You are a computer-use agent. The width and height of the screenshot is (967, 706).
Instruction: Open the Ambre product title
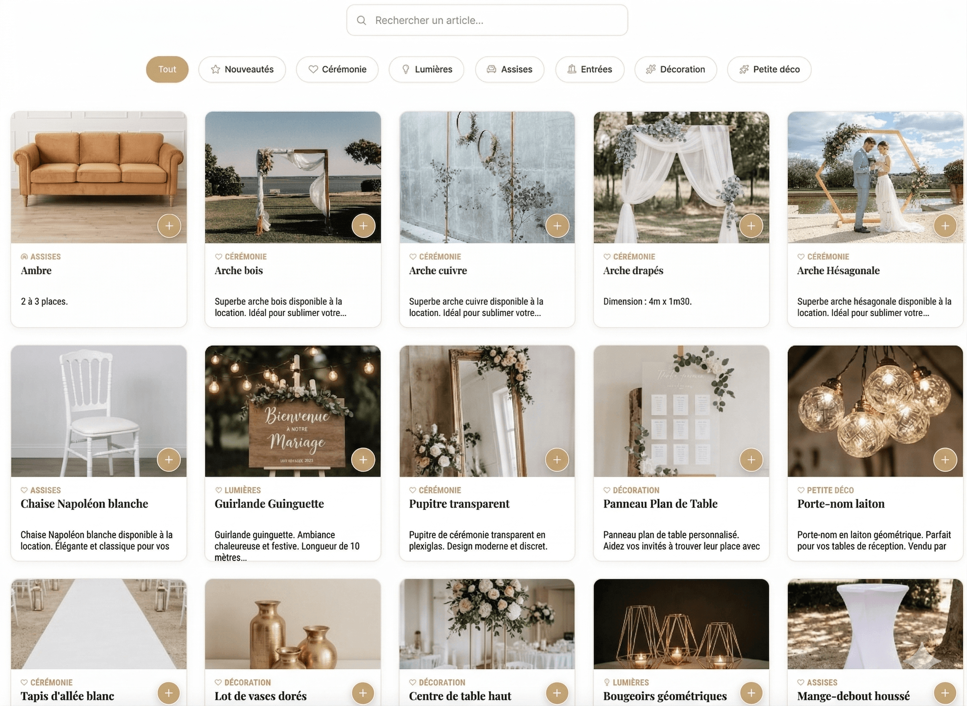click(36, 270)
